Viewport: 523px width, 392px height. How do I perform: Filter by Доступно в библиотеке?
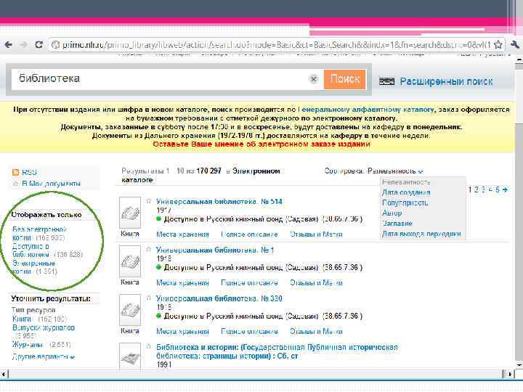tap(31, 250)
